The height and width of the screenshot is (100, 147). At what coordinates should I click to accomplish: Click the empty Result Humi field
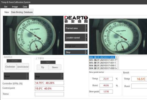(139, 86)
